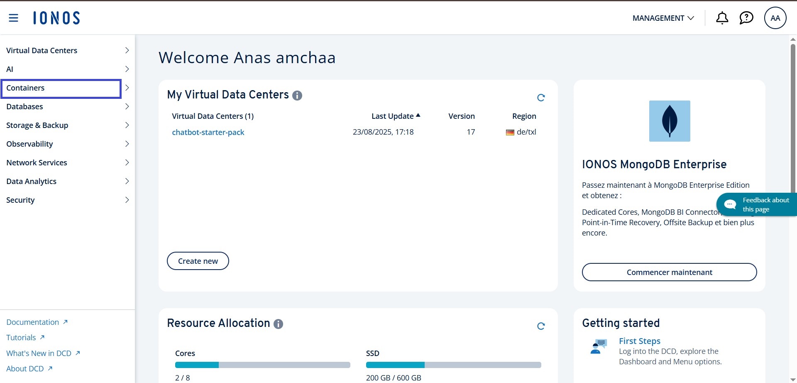Open the notifications bell
797x383 pixels.
coord(722,18)
